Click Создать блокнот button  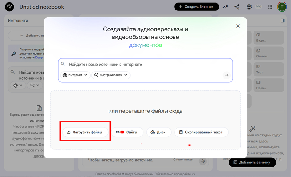(197, 7)
